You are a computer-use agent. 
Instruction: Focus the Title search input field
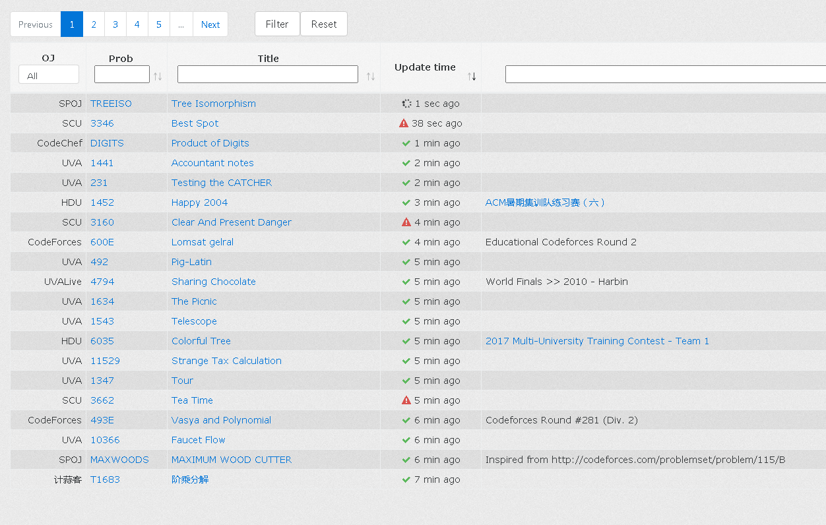[x=268, y=75]
